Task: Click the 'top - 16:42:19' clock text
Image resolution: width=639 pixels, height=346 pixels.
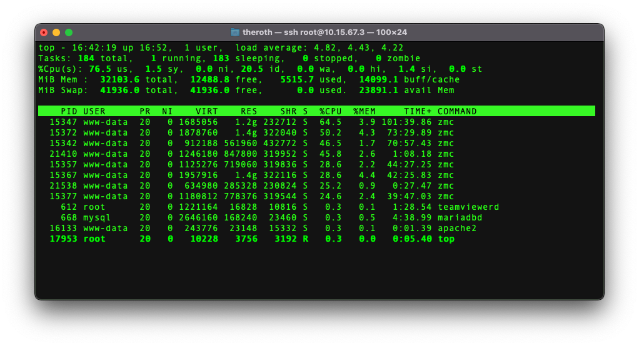Action: (x=78, y=47)
